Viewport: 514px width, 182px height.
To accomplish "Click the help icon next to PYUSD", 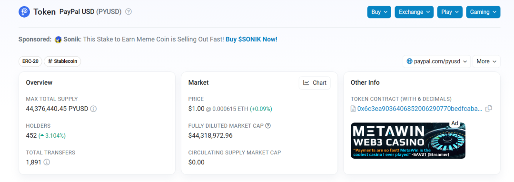I will coord(128,12).
